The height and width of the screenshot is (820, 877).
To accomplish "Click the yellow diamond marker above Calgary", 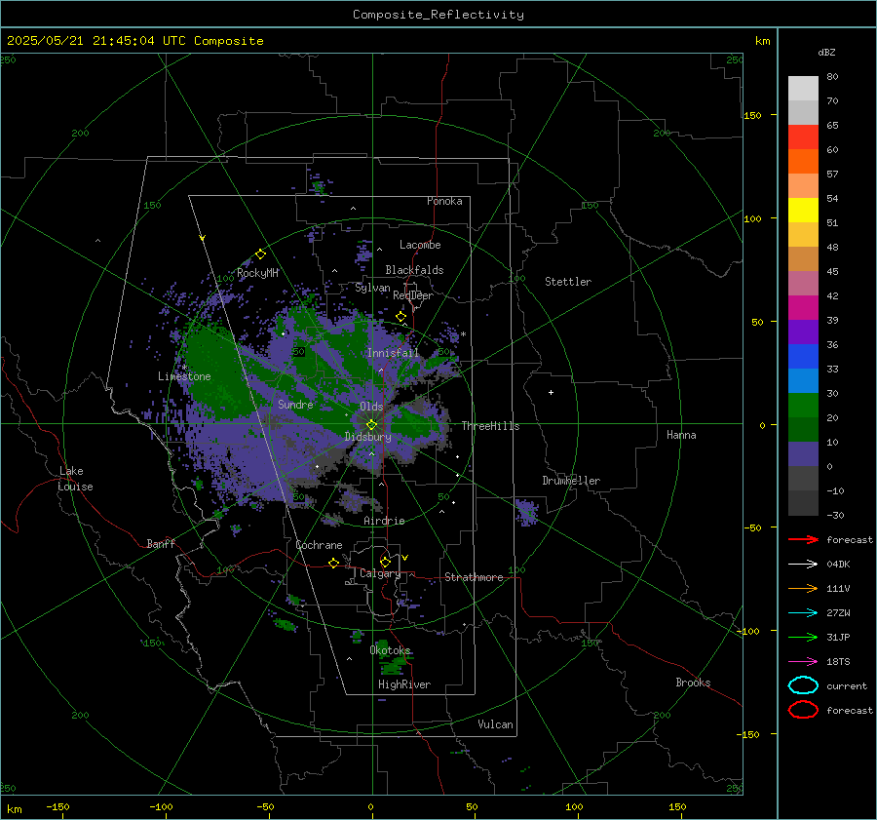I will pyautogui.click(x=385, y=562).
